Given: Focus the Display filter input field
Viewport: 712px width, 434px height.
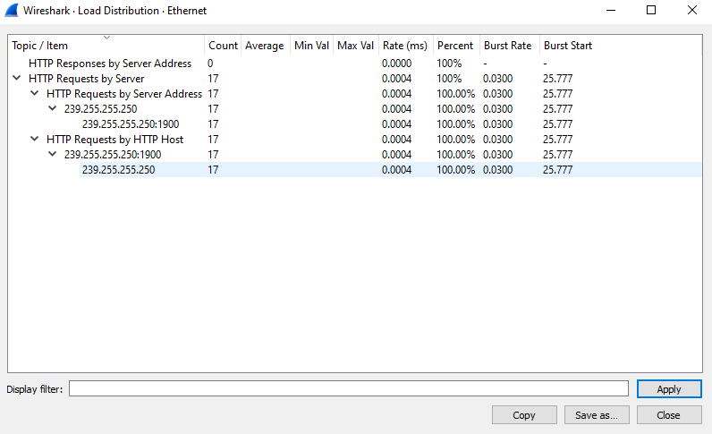Looking at the screenshot, I should (x=349, y=388).
